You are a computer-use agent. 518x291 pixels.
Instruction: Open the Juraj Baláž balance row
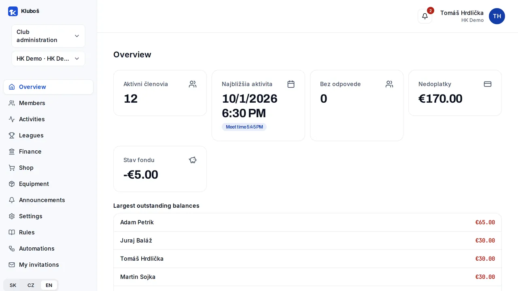(308, 240)
